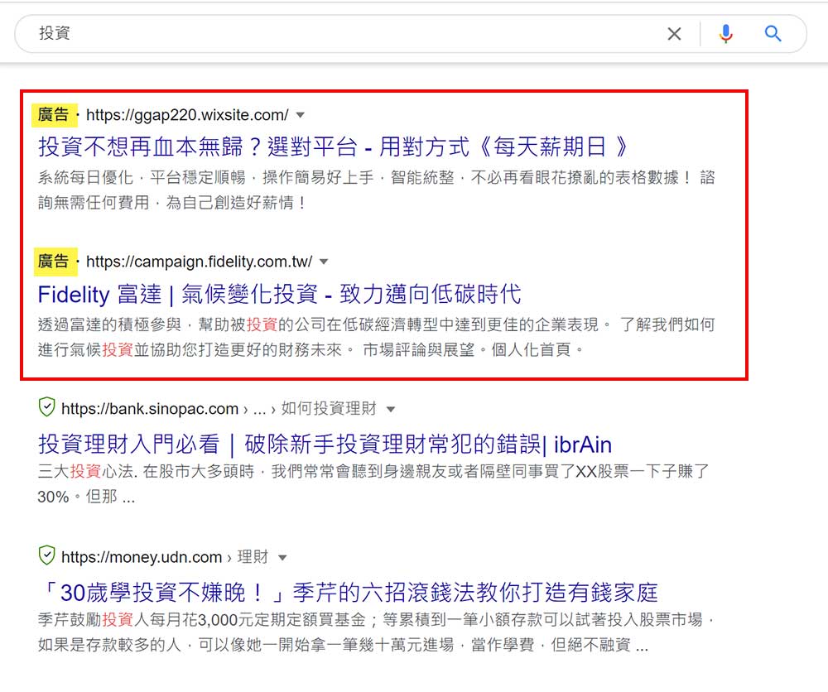Click the search box containing 投資

(x=410, y=34)
